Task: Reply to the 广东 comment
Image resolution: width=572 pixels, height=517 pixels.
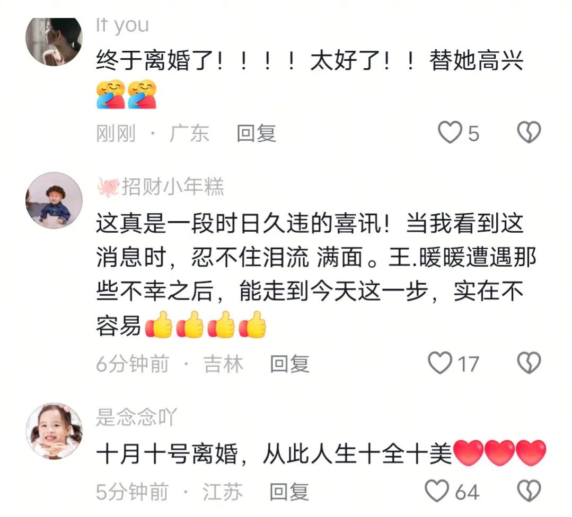Action: (x=256, y=133)
